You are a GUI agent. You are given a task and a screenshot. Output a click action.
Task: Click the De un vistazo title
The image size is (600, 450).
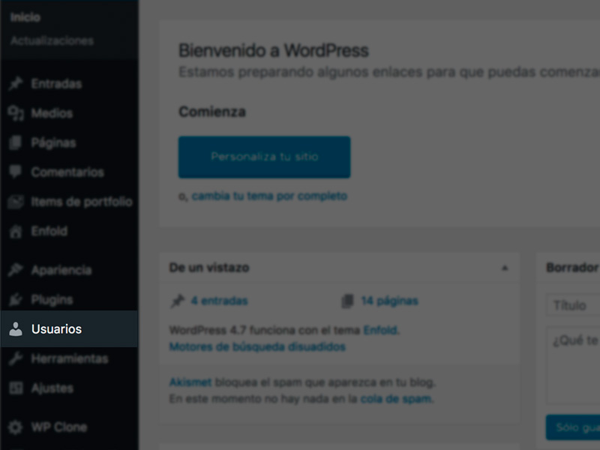tap(209, 268)
